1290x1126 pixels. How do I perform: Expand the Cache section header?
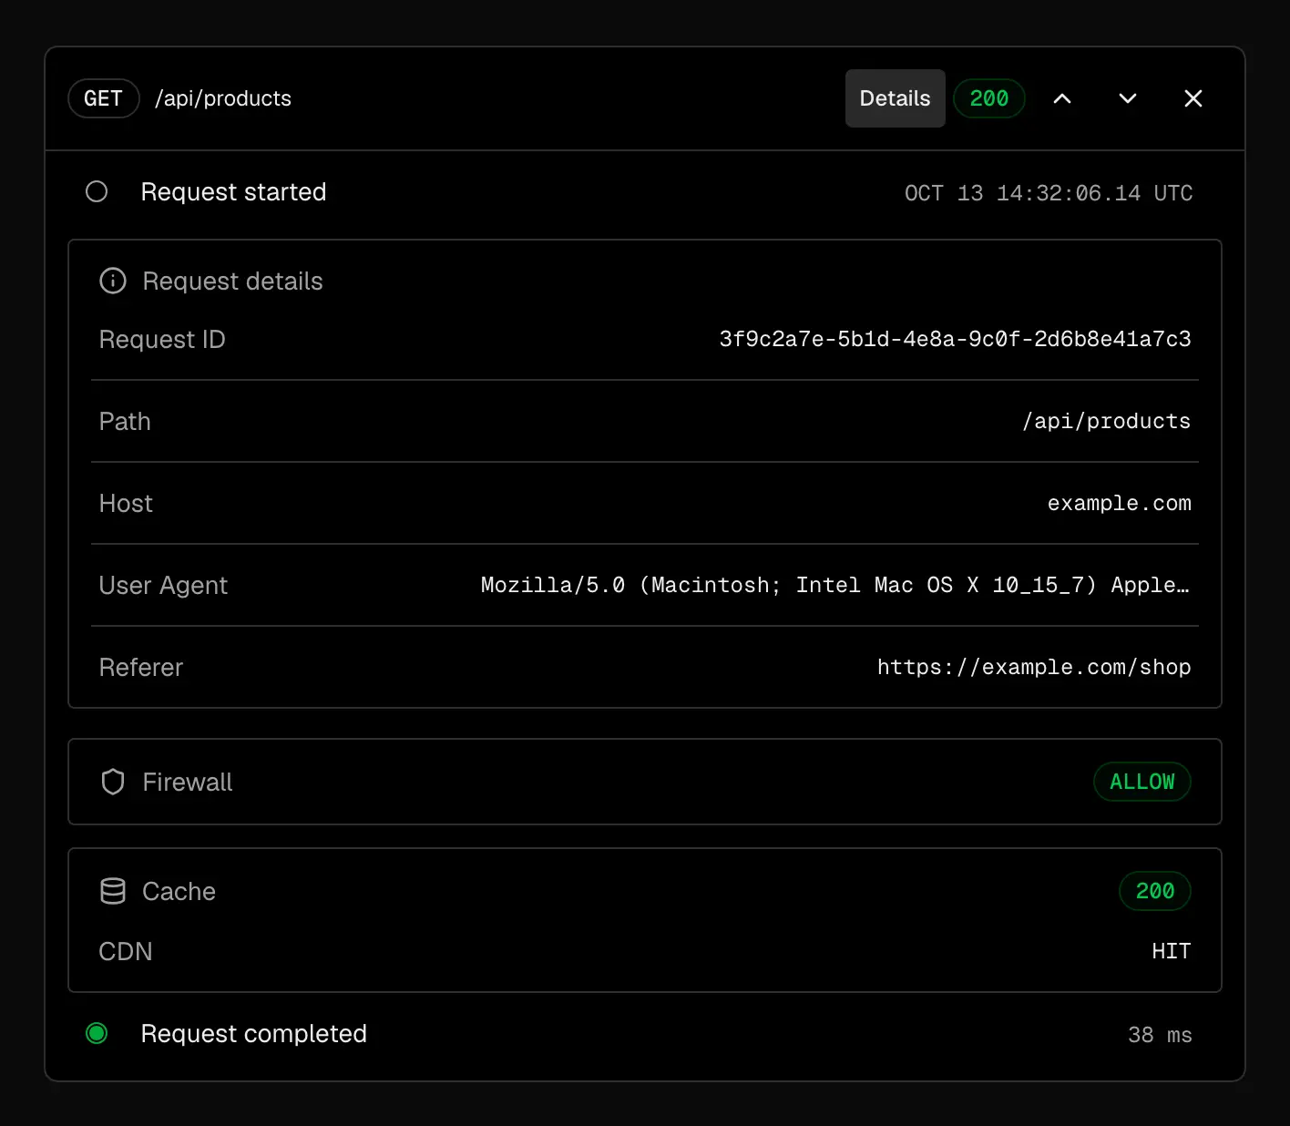pyautogui.click(x=645, y=891)
